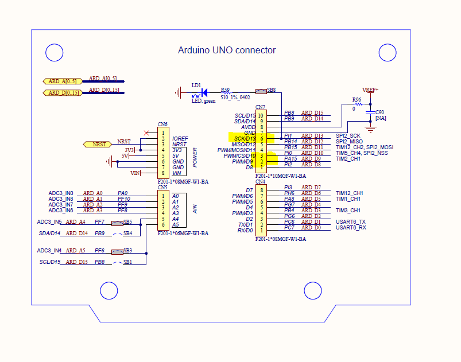
Task: Select the ARD_D[0..15] yellow port symbol
Action: 63,92
